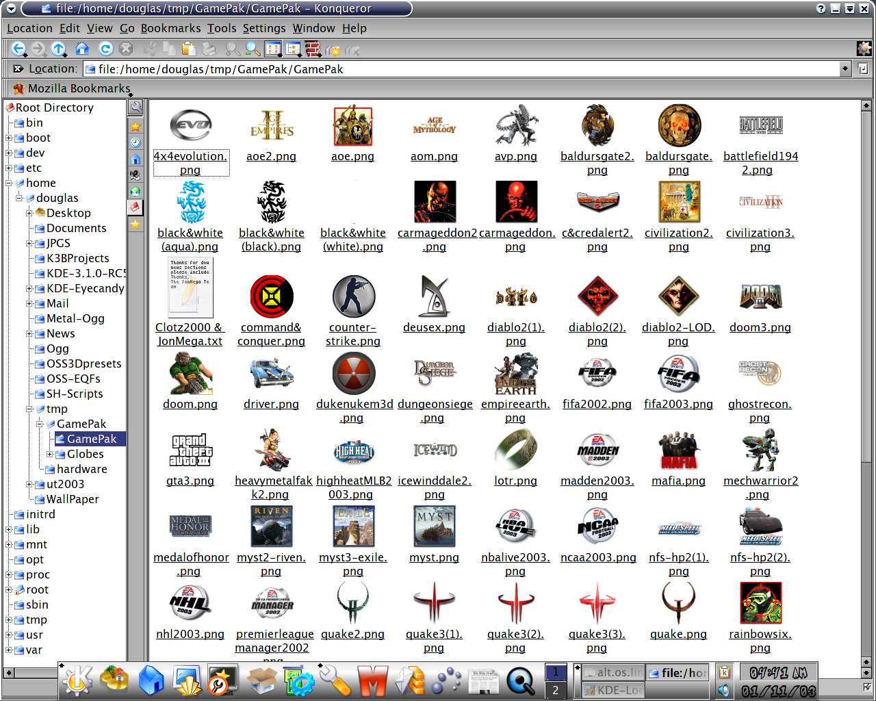Switch to Icon View mode toolbar button
The image size is (876, 701).
point(273,49)
